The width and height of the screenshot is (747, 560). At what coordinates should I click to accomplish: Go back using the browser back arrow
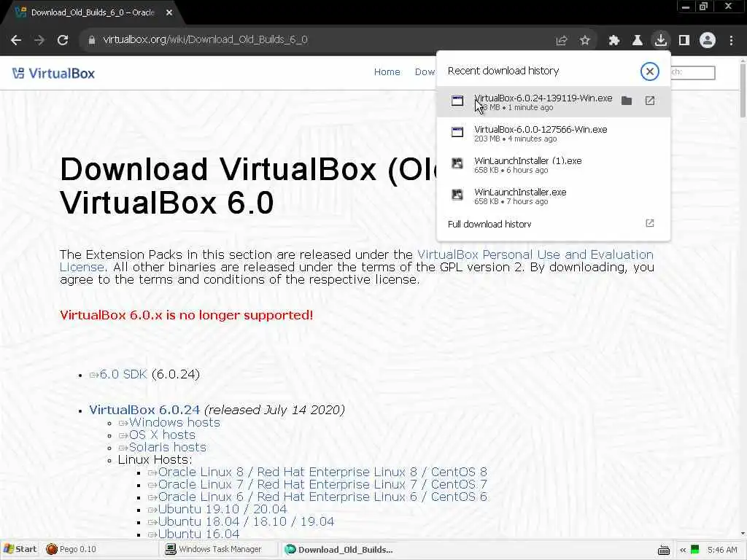tap(16, 40)
